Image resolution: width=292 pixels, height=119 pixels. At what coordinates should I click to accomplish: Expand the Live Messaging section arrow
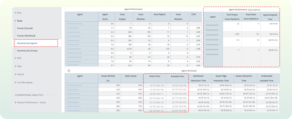click(15, 82)
